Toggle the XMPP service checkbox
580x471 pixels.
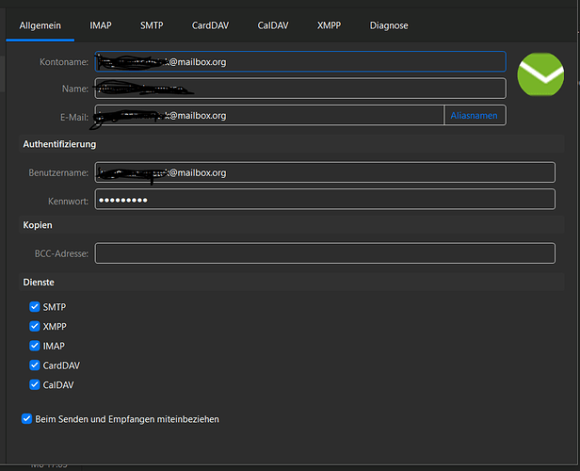pos(35,326)
